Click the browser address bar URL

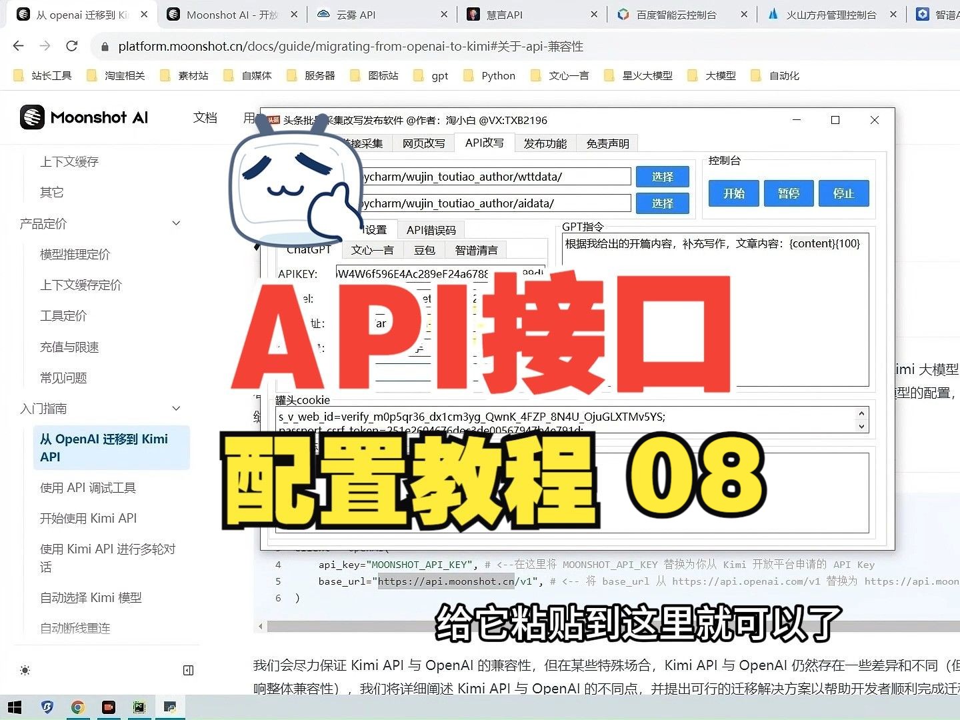coord(351,47)
